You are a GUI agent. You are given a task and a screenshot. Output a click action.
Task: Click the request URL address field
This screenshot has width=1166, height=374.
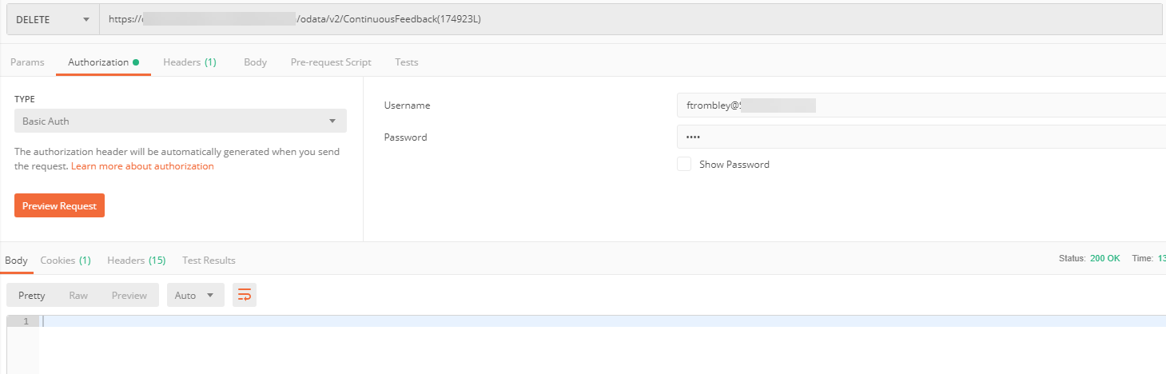pyautogui.click(x=631, y=19)
